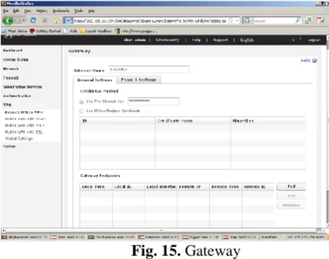Expand System at bottom of sidebar
The width and height of the screenshot is (329, 259).
click(9, 146)
